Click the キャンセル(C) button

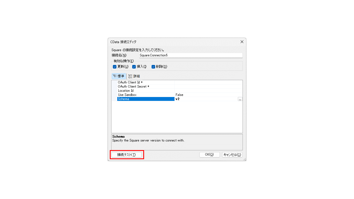tap(232, 155)
